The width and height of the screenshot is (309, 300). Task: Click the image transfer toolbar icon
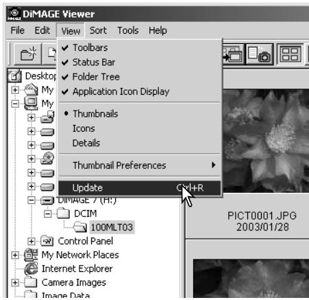(234, 54)
